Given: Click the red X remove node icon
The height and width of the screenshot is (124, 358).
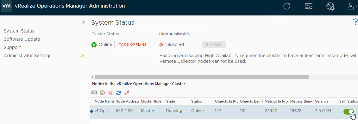Looking at the screenshot, I should pos(110,92).
